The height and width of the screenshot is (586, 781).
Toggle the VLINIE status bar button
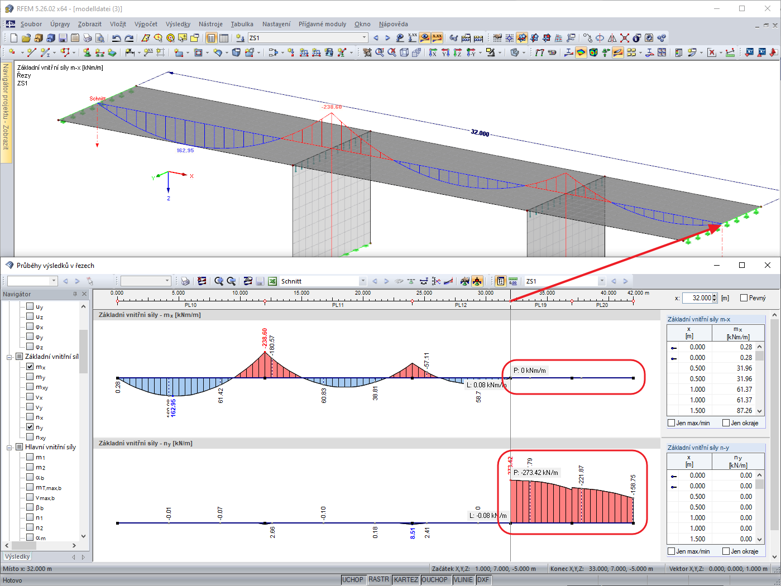463,580
